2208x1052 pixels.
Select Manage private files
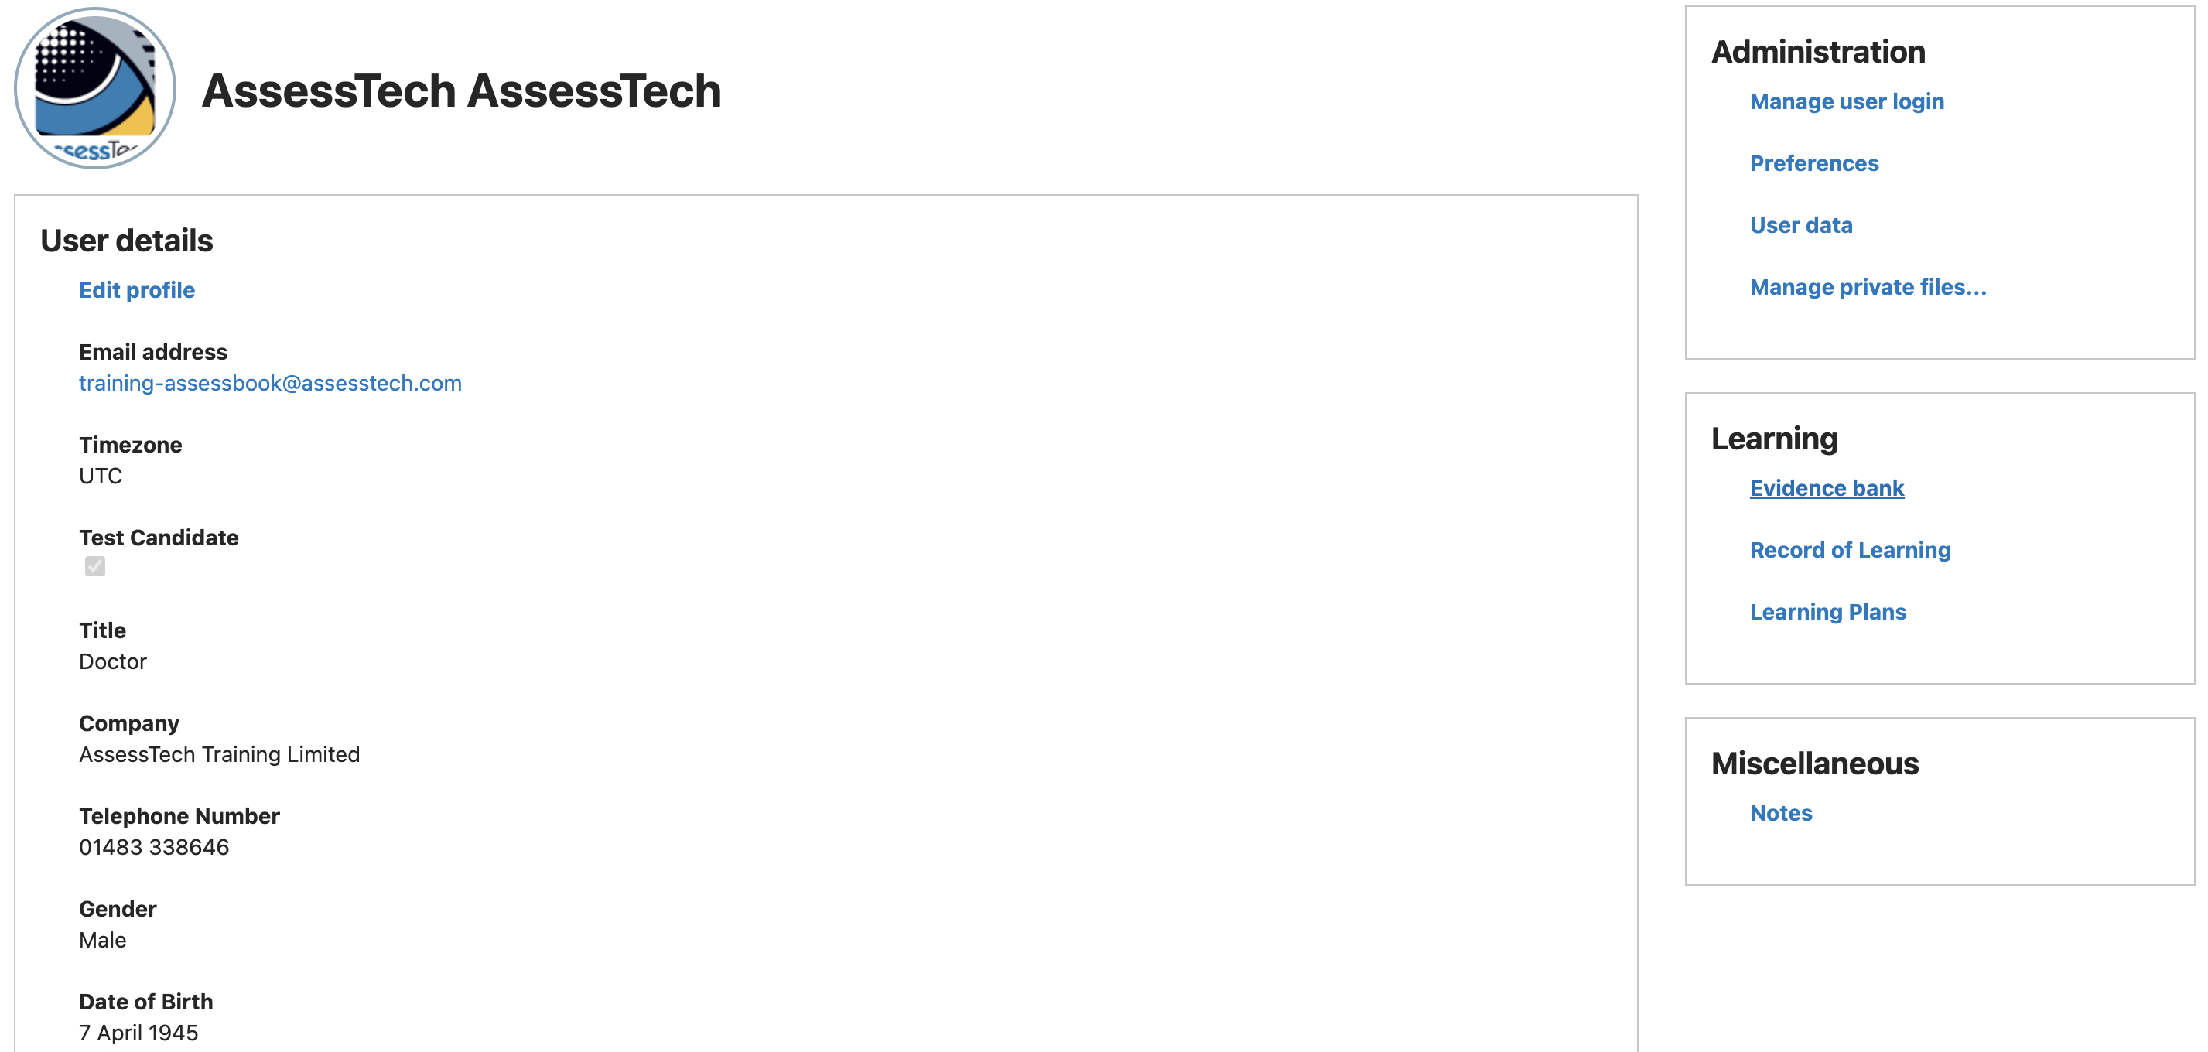(x=1868, y=287)
